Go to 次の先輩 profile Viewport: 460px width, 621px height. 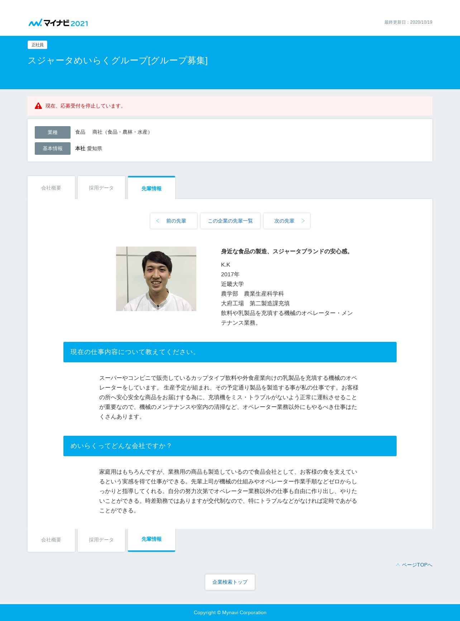pos(287,221)
